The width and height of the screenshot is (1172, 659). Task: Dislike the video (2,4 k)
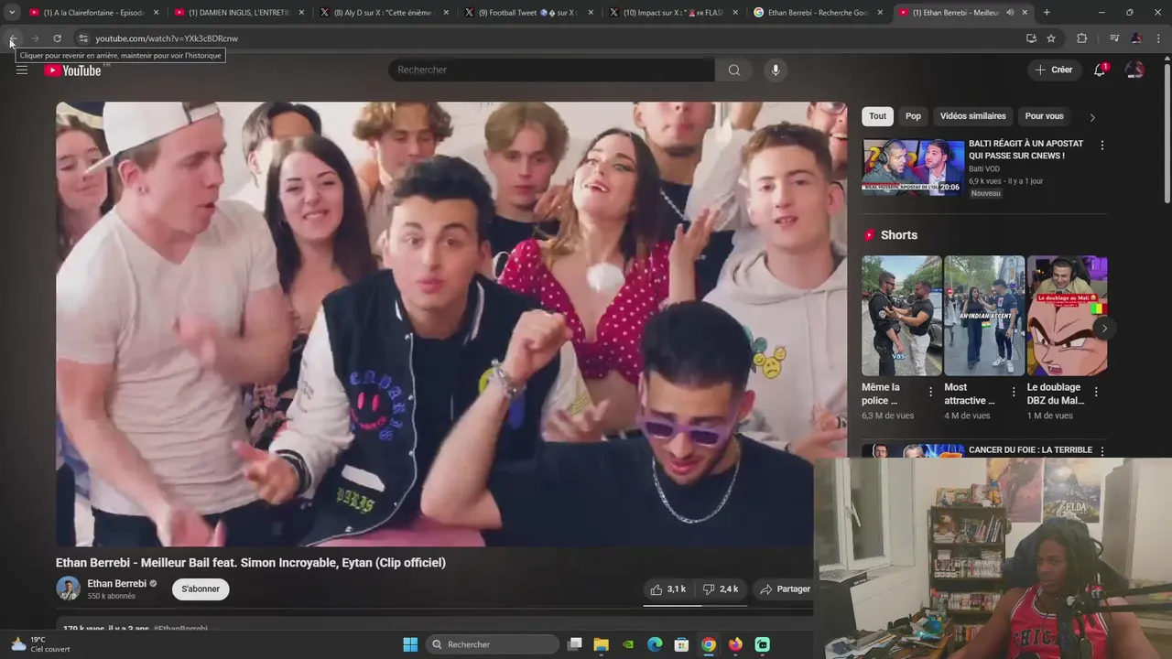[722, 589]
